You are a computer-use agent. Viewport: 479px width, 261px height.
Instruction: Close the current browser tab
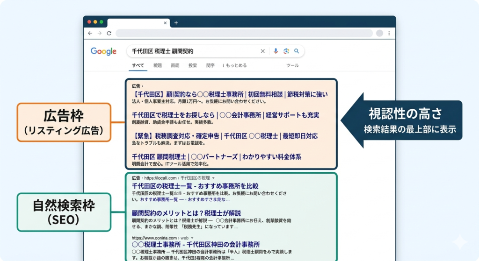click(x=165, y=23)
